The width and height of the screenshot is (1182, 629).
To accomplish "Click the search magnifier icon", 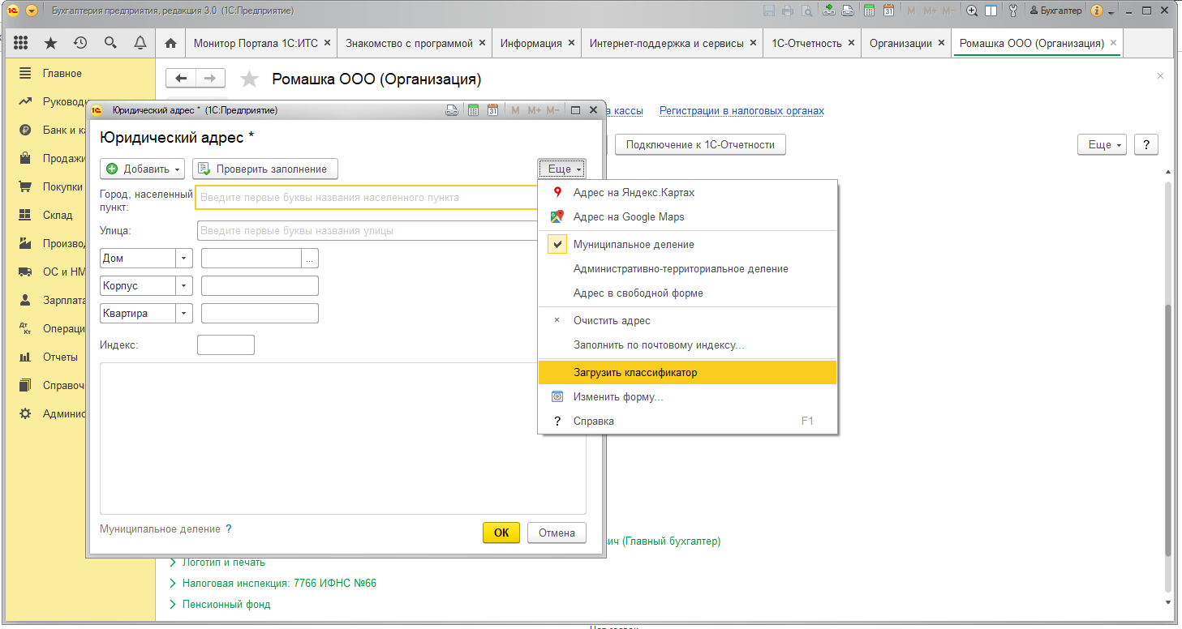I will tap(110, 43).
